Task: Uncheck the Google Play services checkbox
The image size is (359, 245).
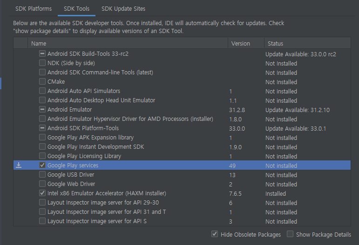Action: click(x=42, y=165)
